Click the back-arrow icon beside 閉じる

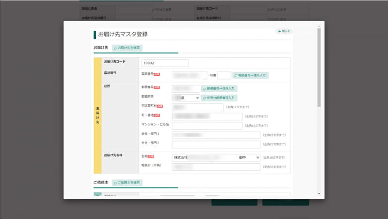(x=279, y=31)
